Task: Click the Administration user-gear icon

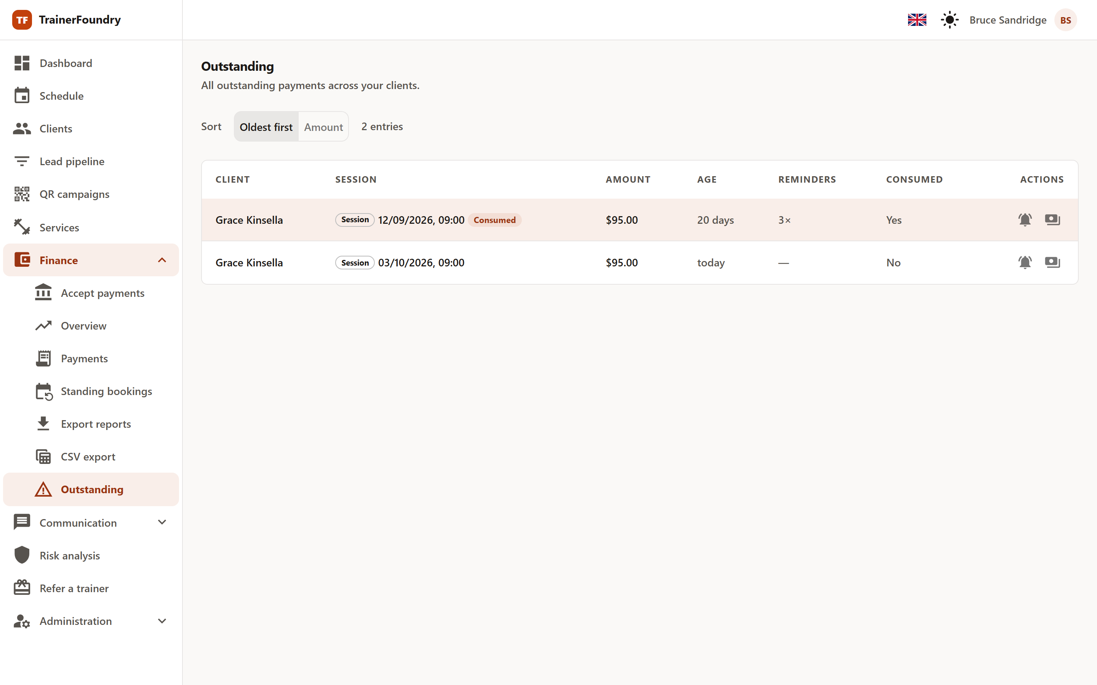Action: coord(22,621)
